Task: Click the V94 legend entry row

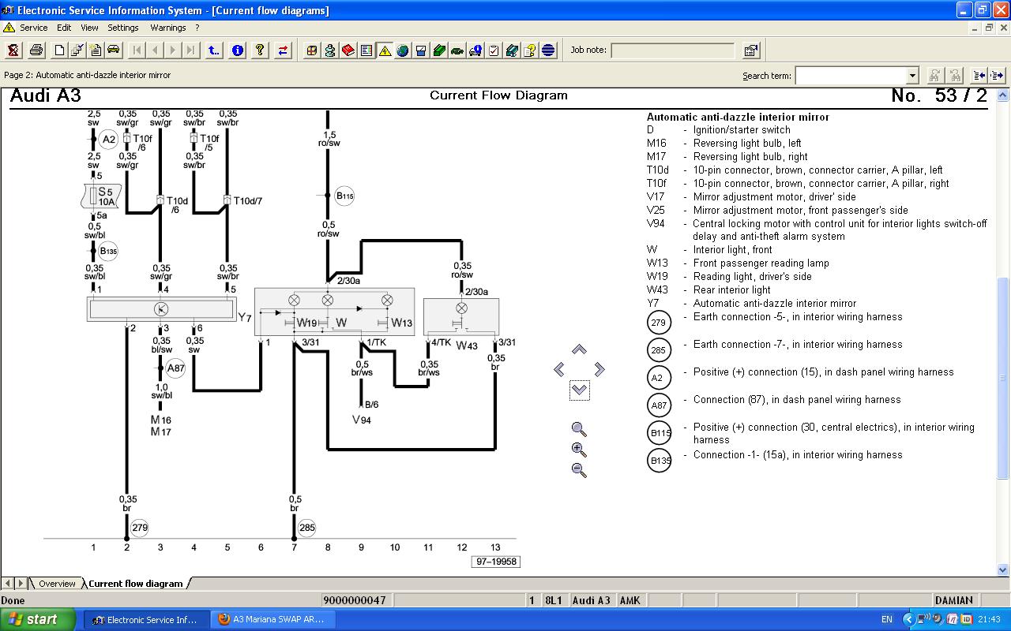Action: point(817,230)
